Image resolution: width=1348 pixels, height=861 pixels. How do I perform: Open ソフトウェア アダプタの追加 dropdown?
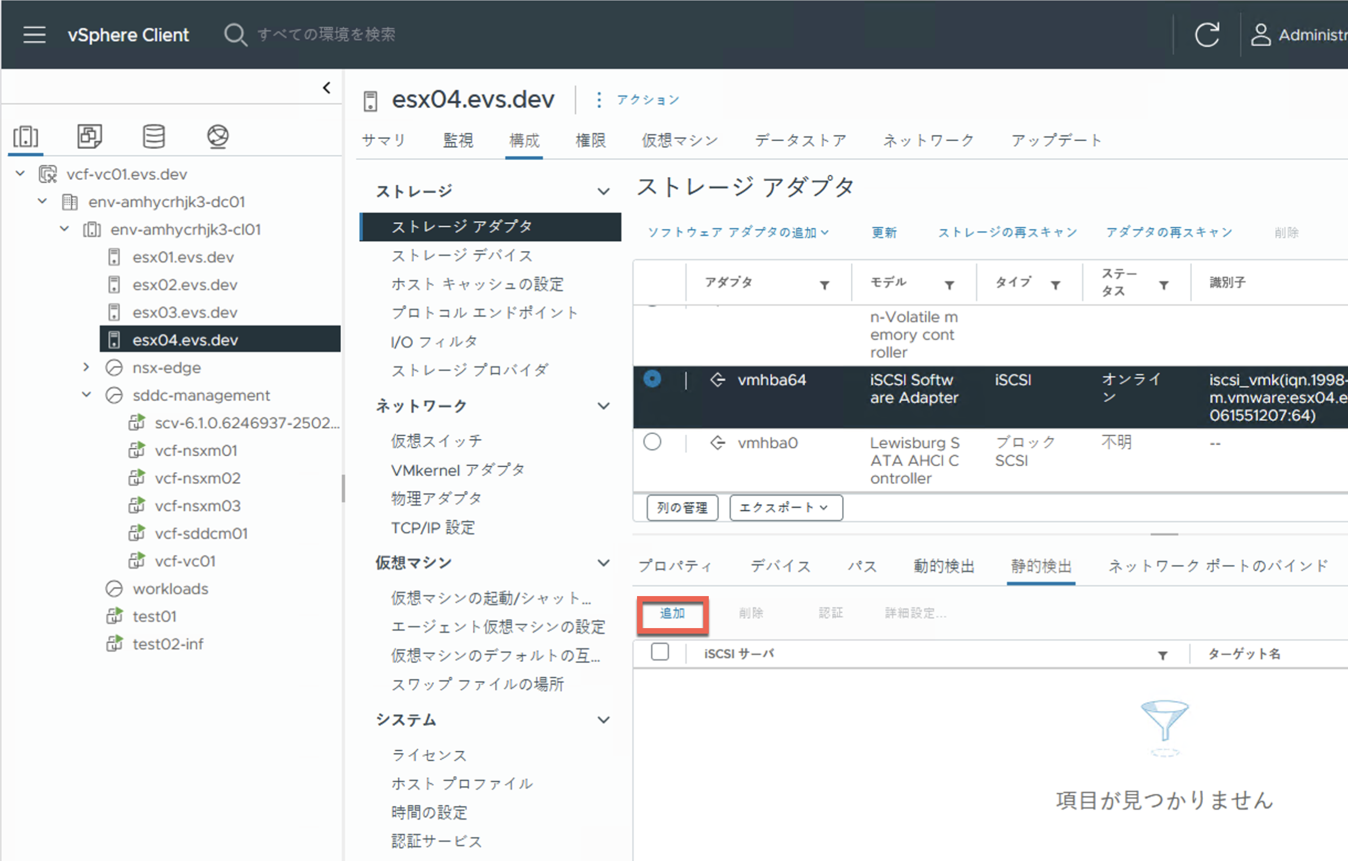point(738,232)
